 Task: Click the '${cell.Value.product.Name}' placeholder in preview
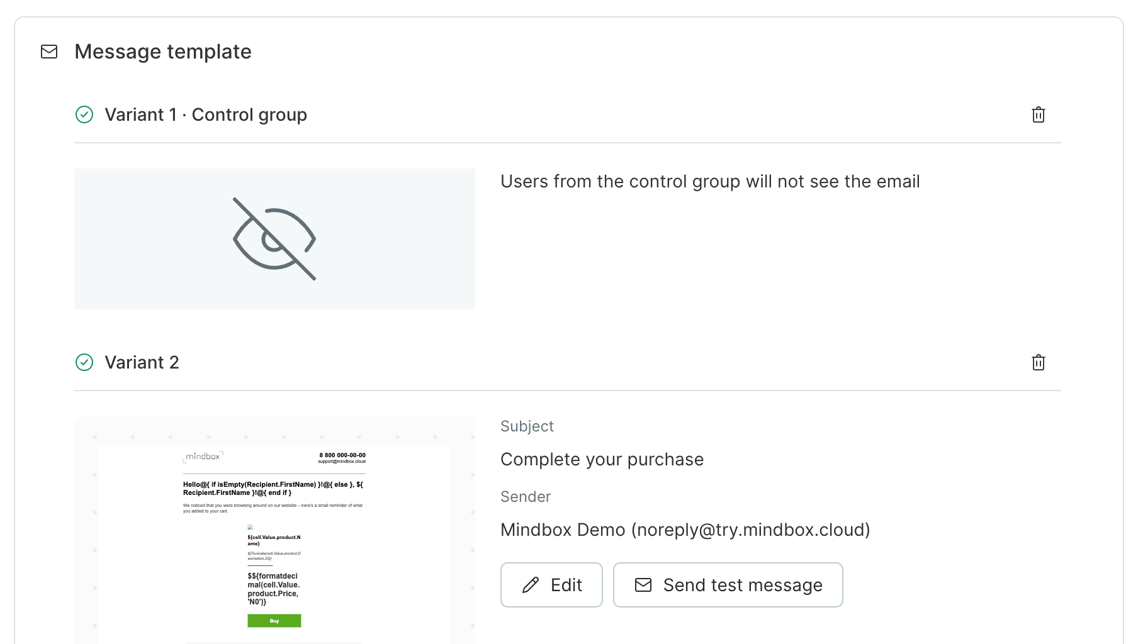(274, 540)
